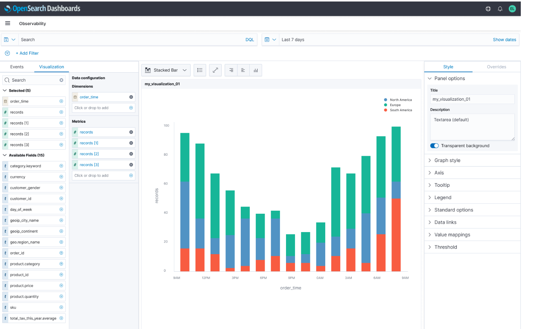Expand the chart using the diagonal arrows icon
Viewport: 535px width, 329px height.
[215, 70]
